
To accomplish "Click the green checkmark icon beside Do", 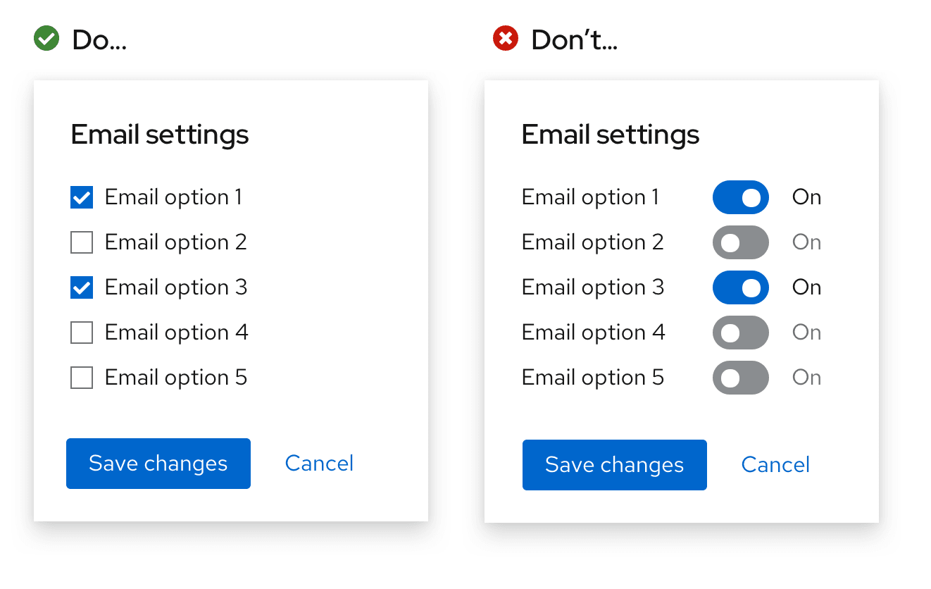I will pyautogui.click(x=46, y=39).
